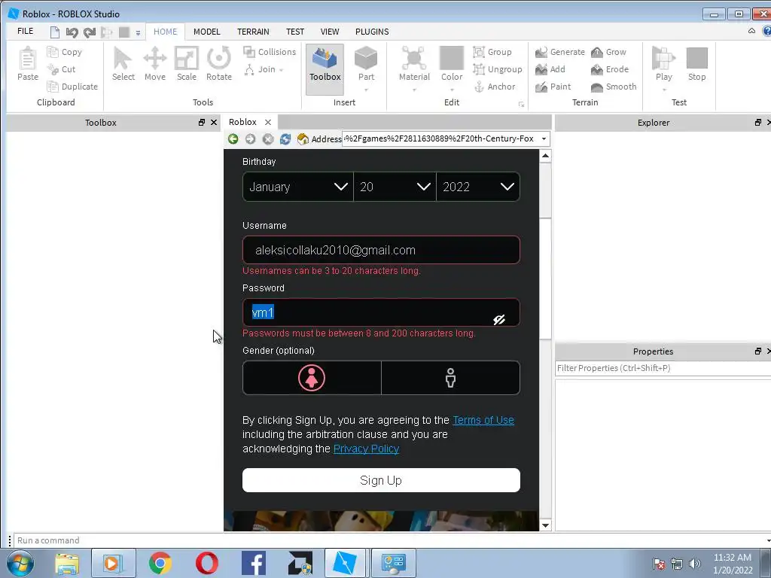Click the Duplicate icon
The width and height of the screenshot is (771, 578).
tap(53, 87)
